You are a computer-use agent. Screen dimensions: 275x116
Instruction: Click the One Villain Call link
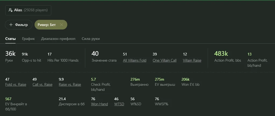click(x=165, y=60)
